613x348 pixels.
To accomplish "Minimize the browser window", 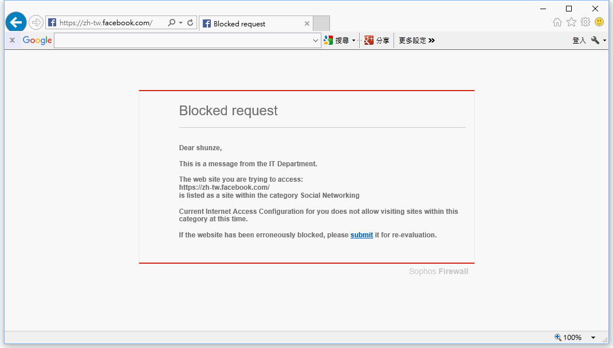I will [x=543, y=9].
